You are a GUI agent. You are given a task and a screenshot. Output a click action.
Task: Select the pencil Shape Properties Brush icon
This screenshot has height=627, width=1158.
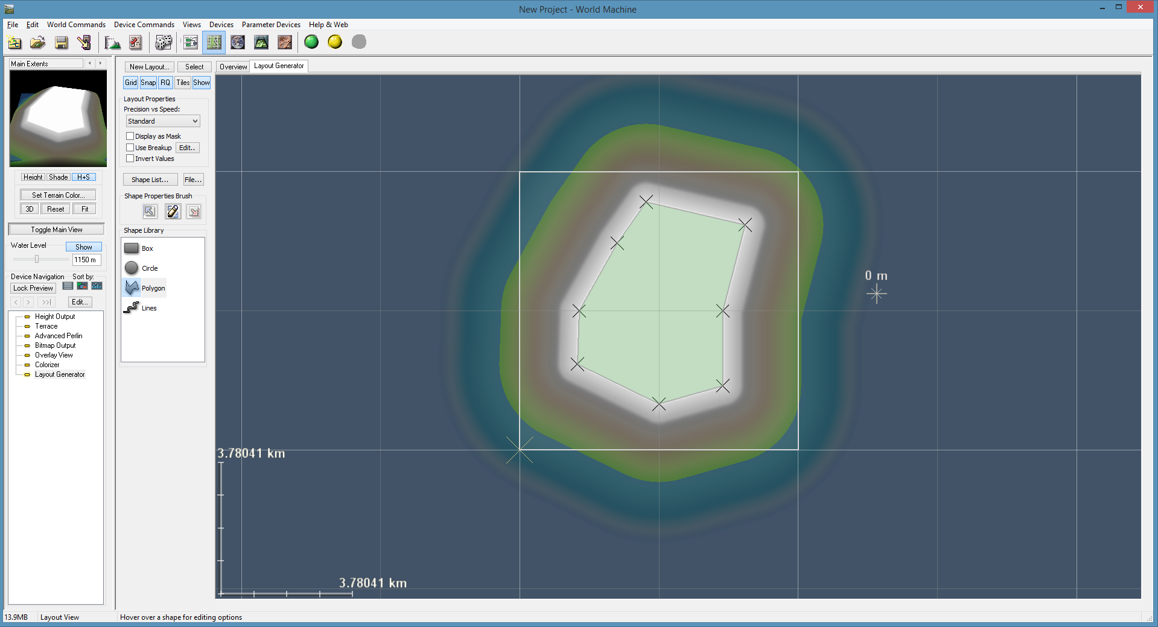pyautogui.click(x=173, y=212)
